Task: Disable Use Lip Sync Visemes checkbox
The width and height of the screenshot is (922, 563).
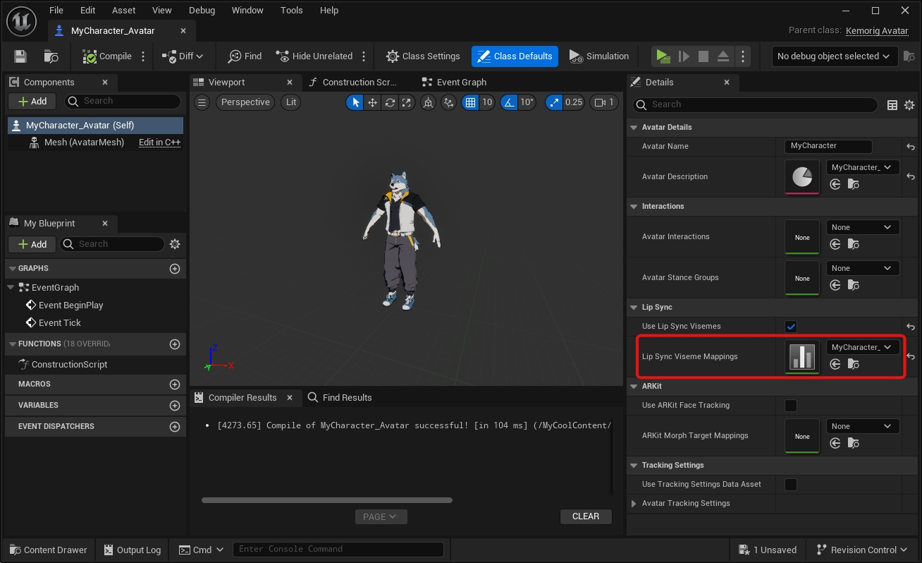Action: point(791,327)
